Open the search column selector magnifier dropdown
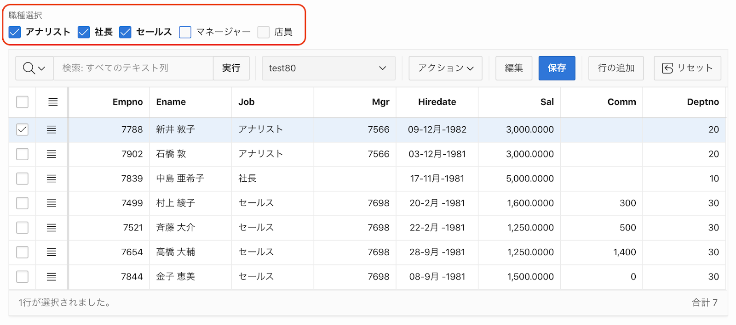Screen dimensions: 736x325 (x=34, y=68)
